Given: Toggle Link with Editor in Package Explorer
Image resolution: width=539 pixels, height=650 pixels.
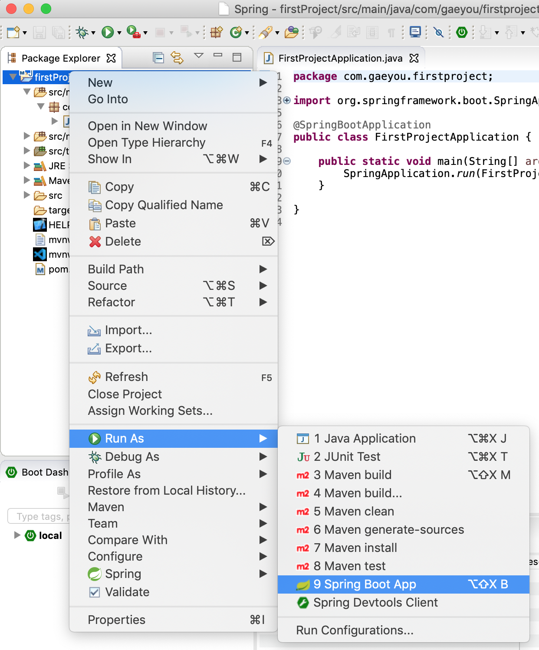Looking at the screenshot, I should [177, 57].
